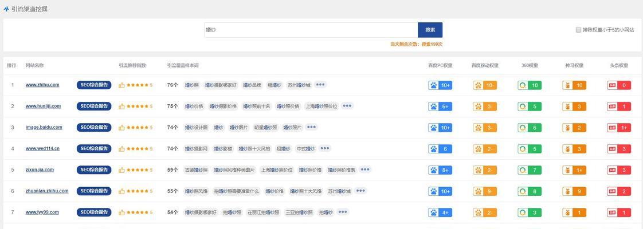This screenshot has width=643, height=229.
Task: Open www.hunliji.com website link
Action: [43, 106]
